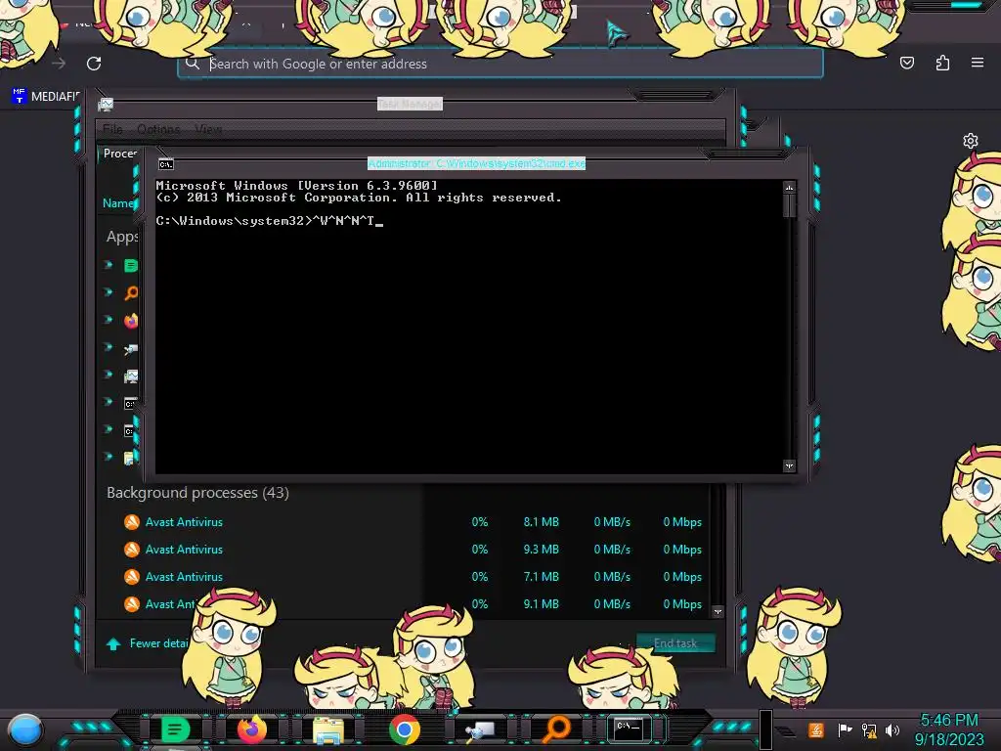
Task: Click the Background processes (43) heading
Action: tap(197, 493)
